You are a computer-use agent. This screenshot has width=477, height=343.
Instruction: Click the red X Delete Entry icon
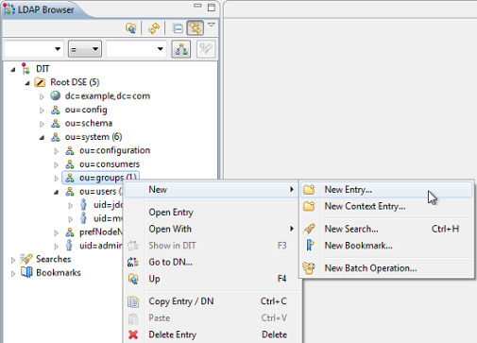[133, 334]
